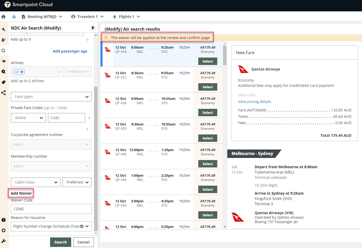Select the QF 430 9:30am flight
The image size is (362, 248).
tap(208, 138)
